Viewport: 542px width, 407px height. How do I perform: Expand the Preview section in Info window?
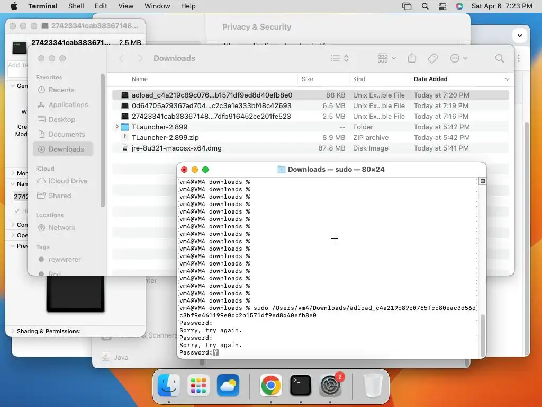click(x=13, y=246)
